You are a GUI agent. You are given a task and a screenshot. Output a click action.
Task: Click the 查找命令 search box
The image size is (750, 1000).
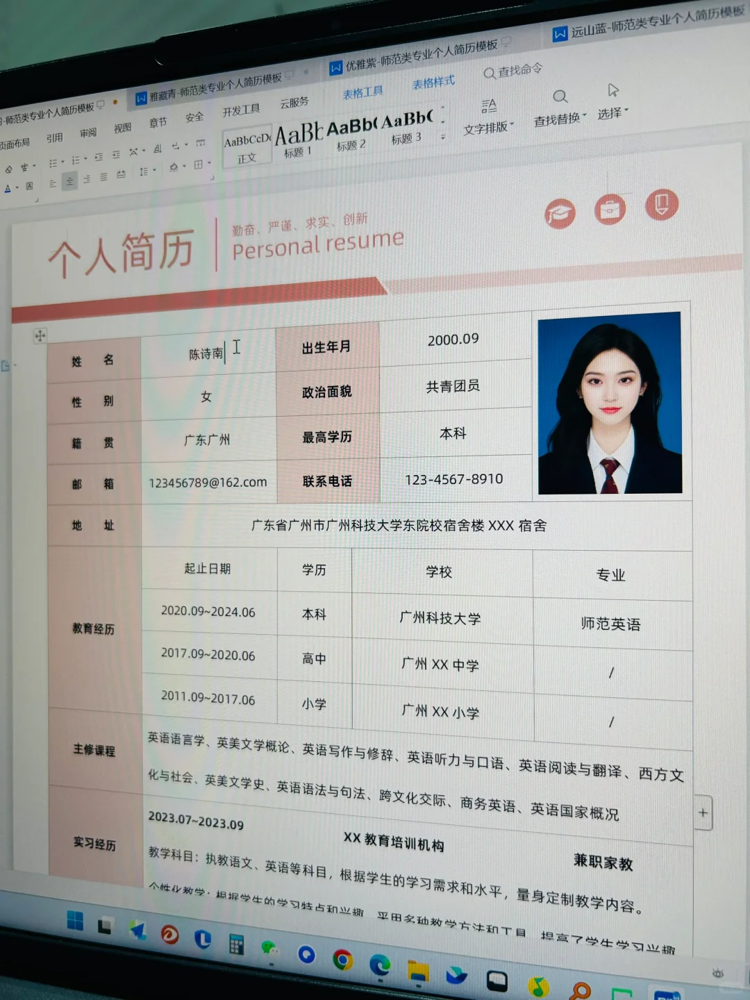click(514, 70)
